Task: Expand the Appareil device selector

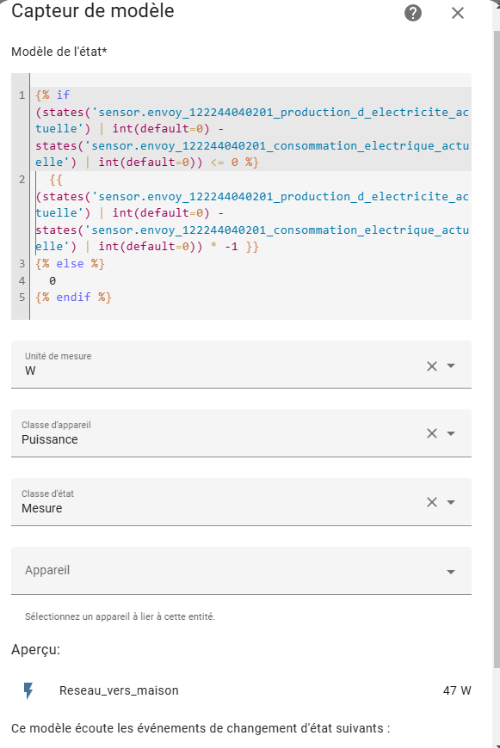Action: pyautogui.click(x=451, y=572)
